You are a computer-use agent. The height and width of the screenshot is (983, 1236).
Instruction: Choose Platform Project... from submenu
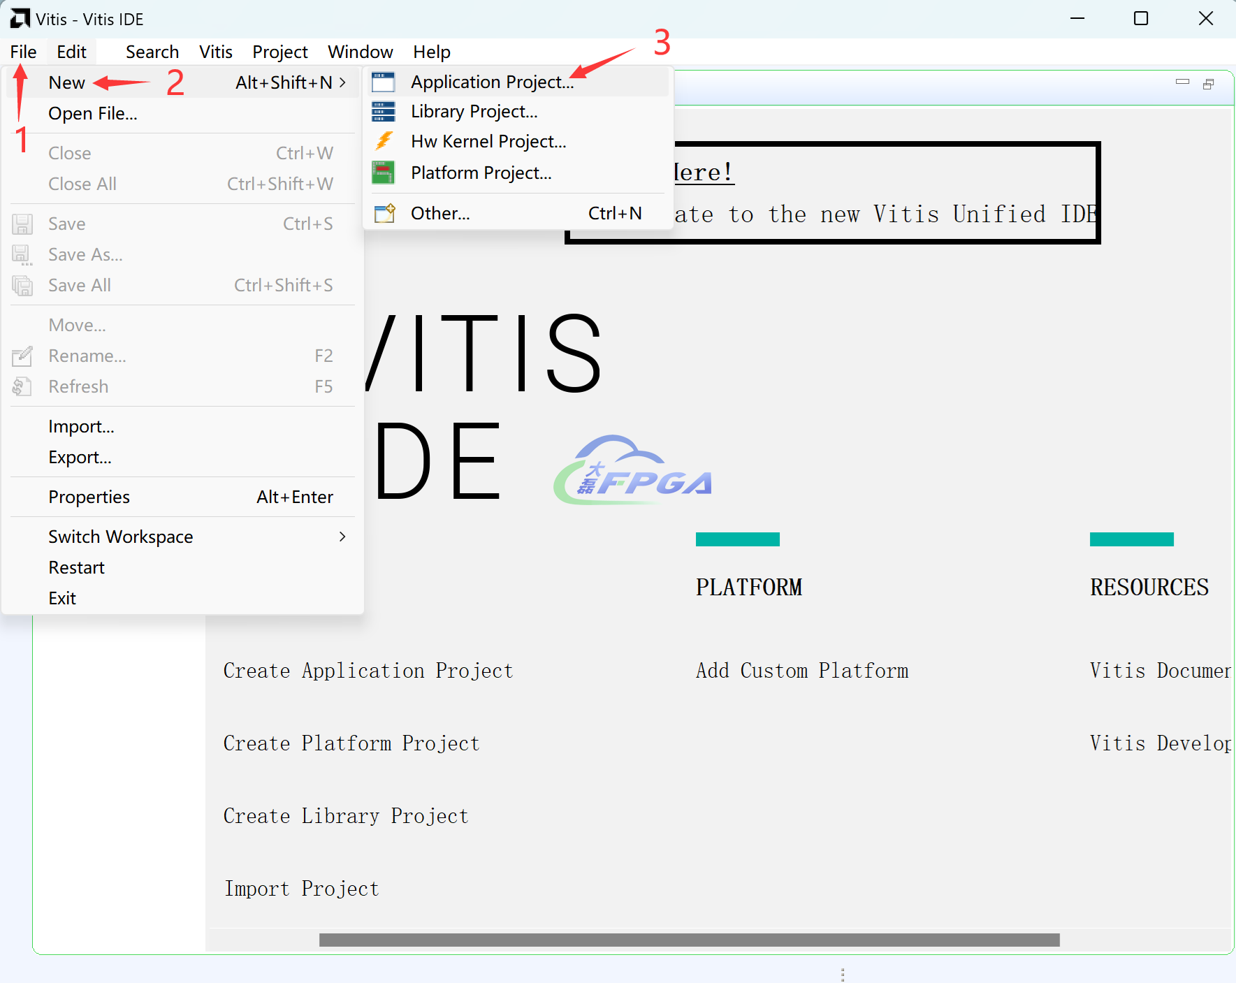(x=518, y=173)
